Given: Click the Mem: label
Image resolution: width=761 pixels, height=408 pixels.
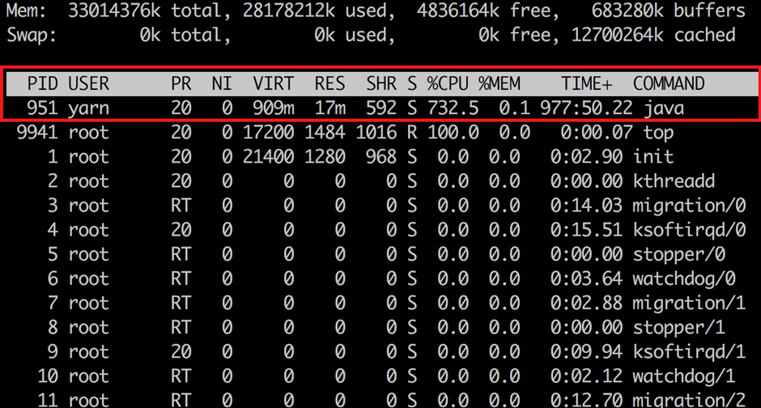Looking at the screenshot, I should pyautogui.click(x=27, y=11).
